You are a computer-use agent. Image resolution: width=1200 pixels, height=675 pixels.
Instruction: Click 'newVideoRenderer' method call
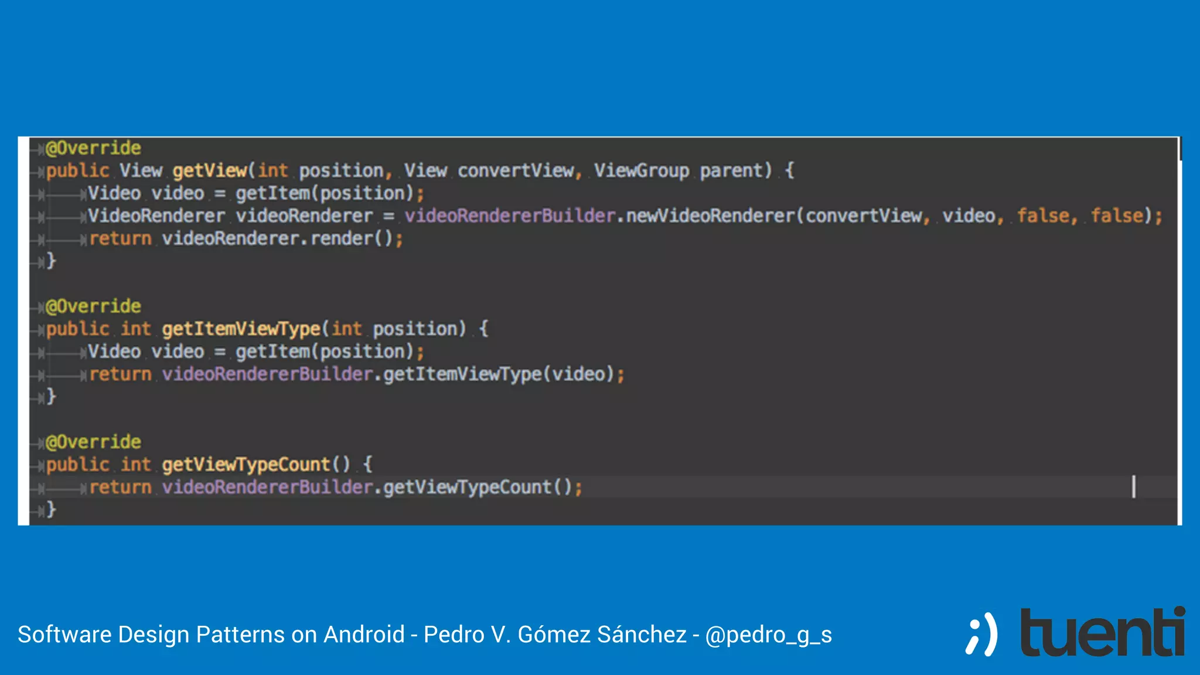click(x=711, y=216)
